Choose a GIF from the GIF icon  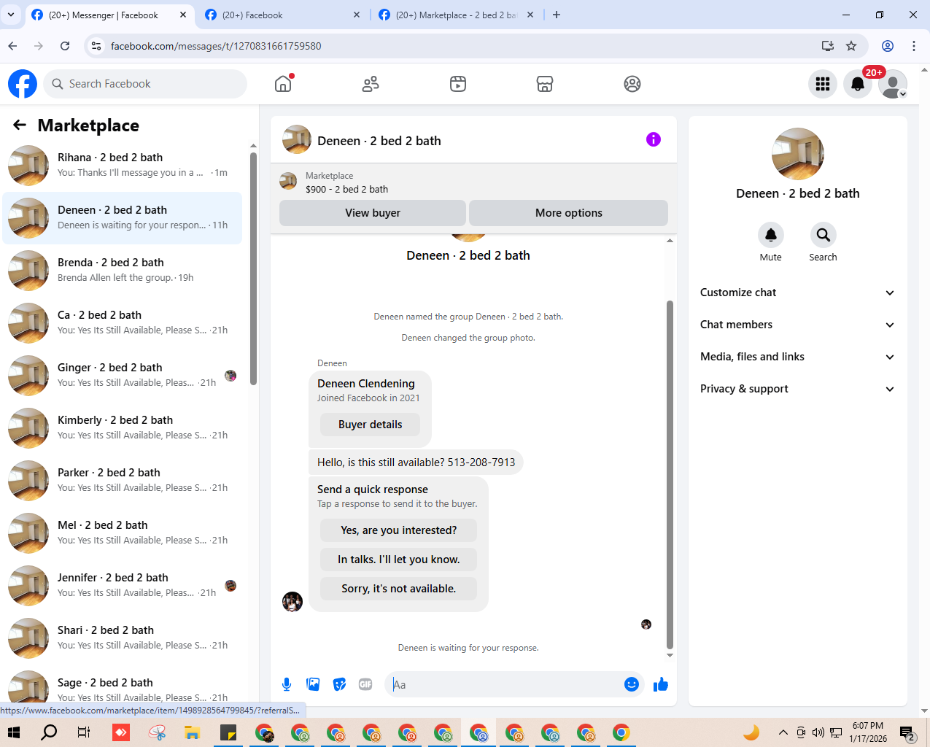[365, 684]
